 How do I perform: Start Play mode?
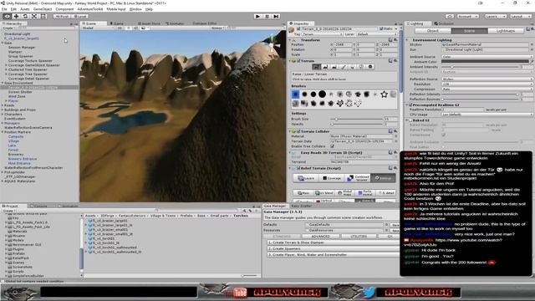coord(258,16)
